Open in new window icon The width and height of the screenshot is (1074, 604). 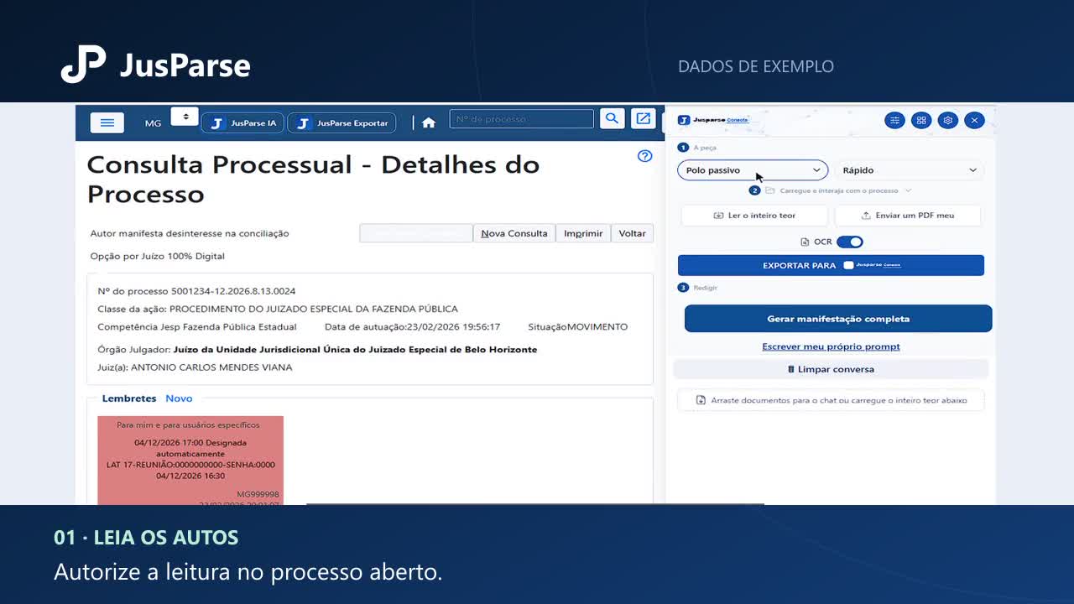click(644, 119)
